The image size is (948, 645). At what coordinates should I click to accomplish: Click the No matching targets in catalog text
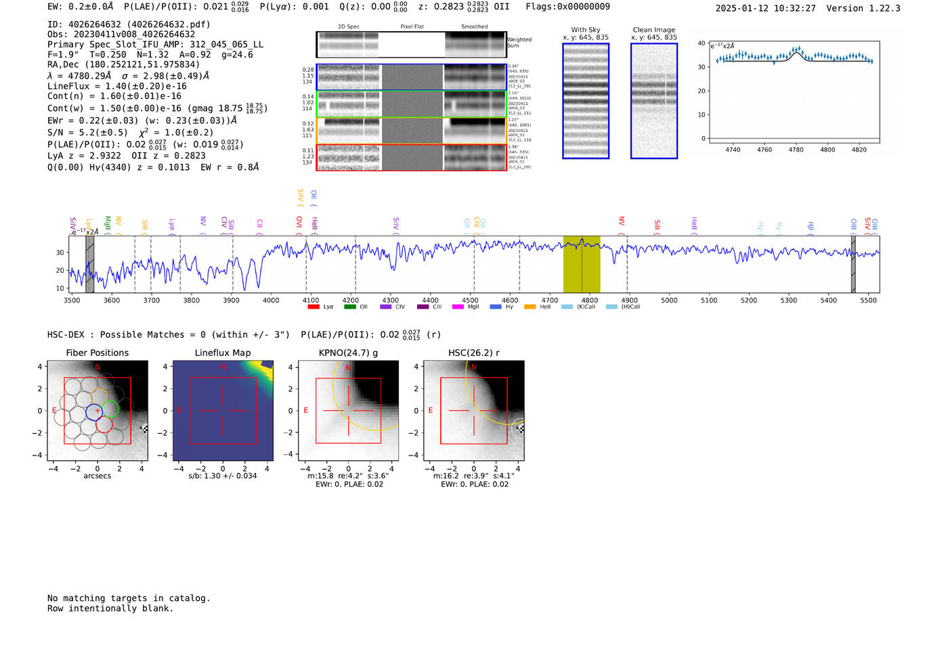[129, 598]
